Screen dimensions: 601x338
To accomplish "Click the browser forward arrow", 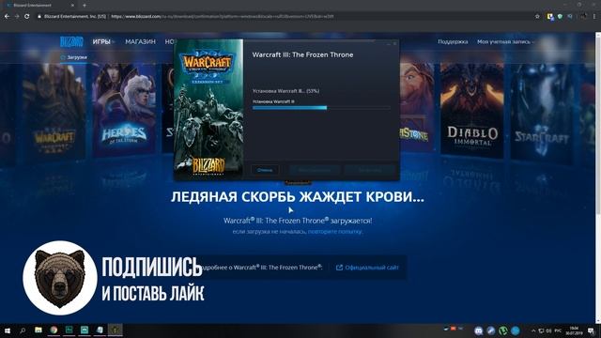I will coord(17,17).
